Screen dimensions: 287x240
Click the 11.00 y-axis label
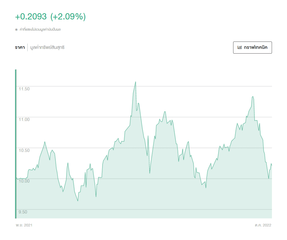pyautogui.click(x=24, y=119)
